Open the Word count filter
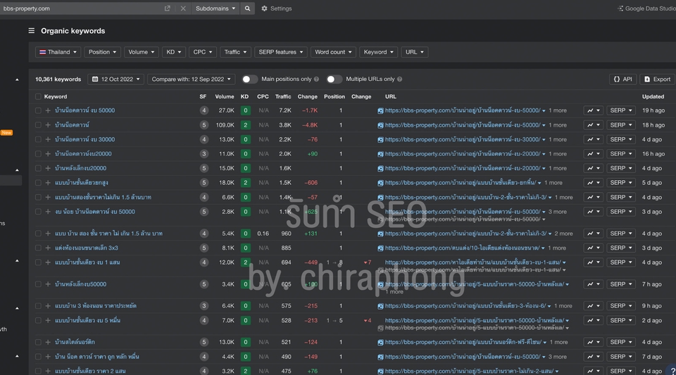The image size is (676, 375). pos(333,52)
